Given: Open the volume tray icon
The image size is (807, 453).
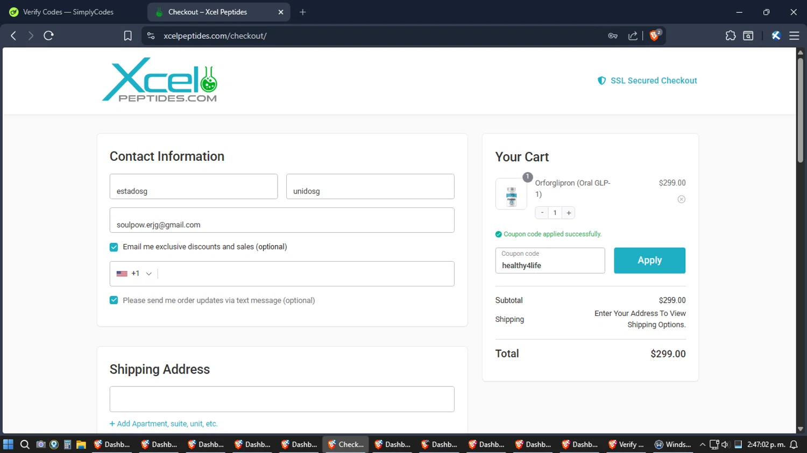Looking at the screenshot, I should (725, 444).
